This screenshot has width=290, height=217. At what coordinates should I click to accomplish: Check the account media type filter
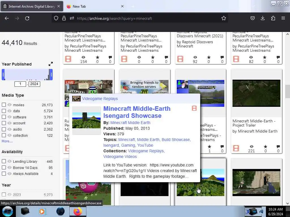click(x=4, y=123)
